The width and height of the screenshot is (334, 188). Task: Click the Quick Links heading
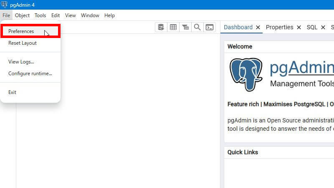coord(243,152)
